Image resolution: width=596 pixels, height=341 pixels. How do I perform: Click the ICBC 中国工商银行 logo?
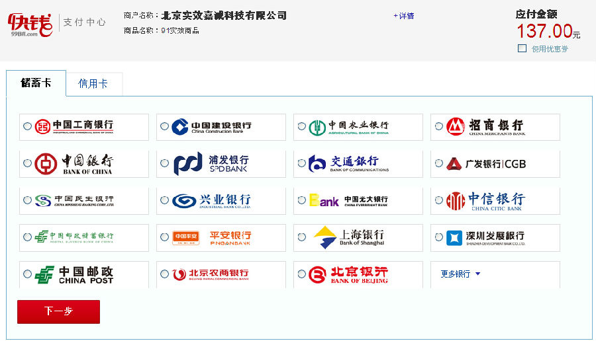[74, 126]
